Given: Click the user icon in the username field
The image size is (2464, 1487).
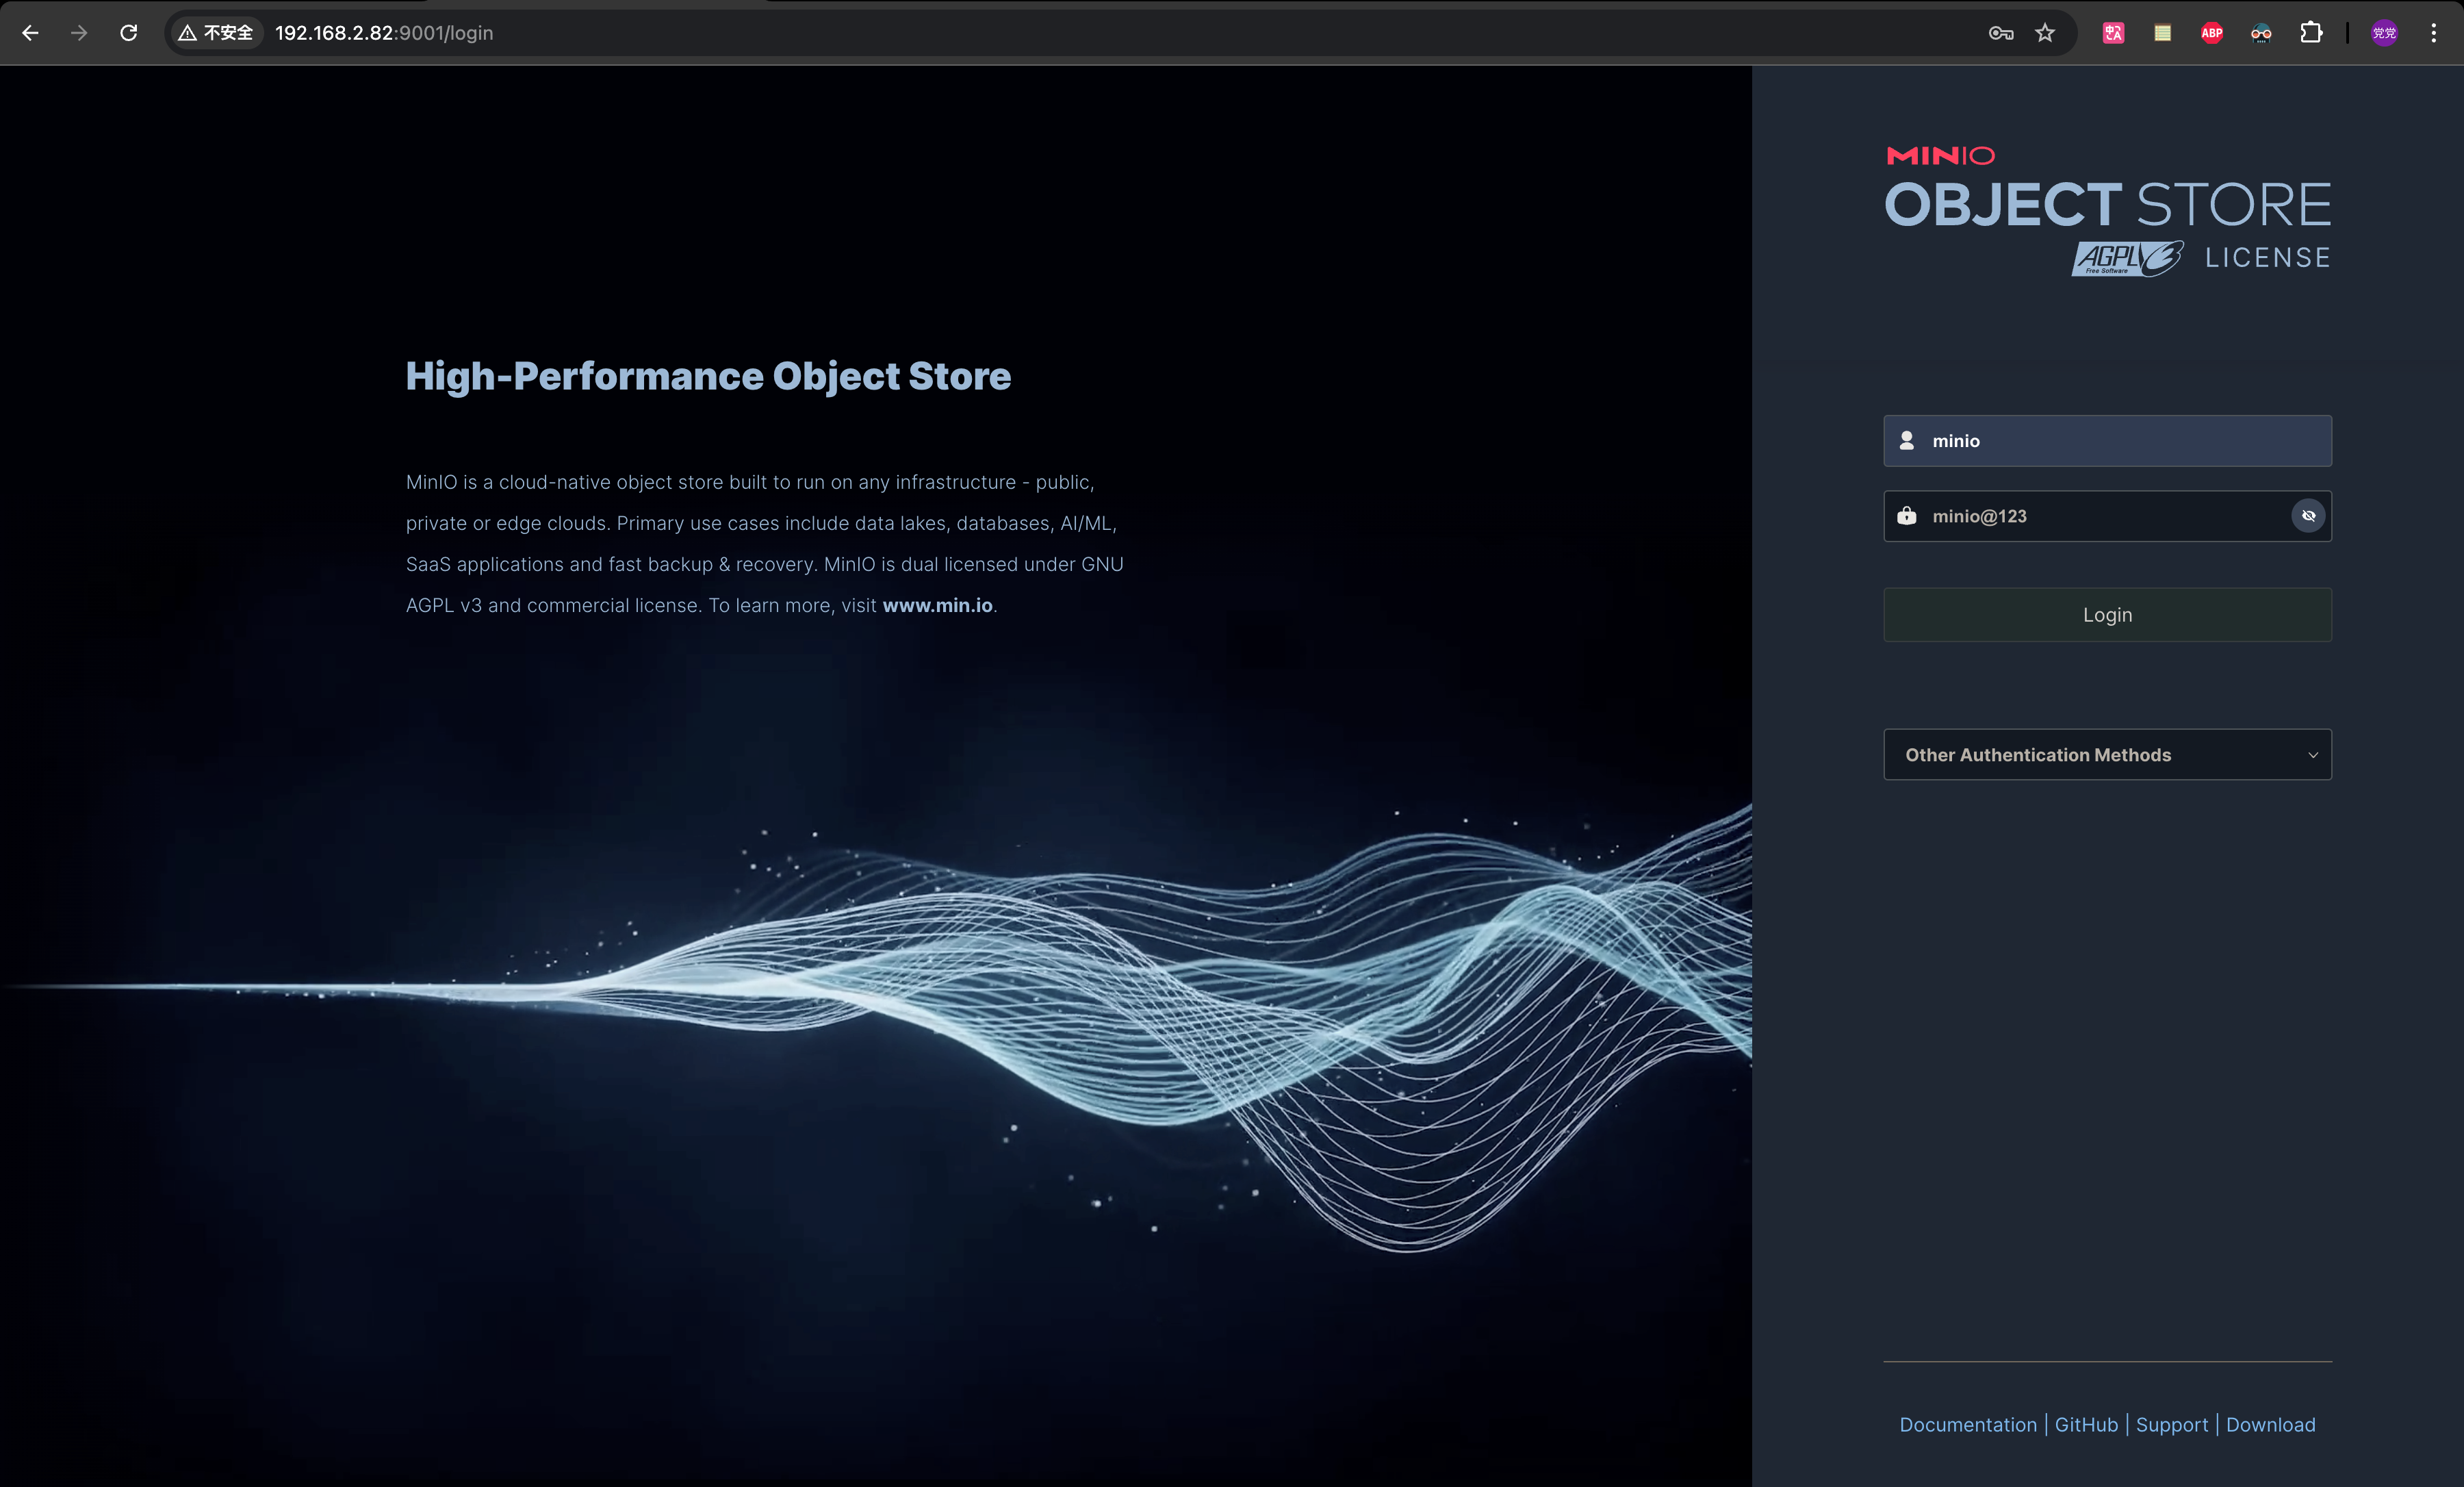Looking at the screenshot, I should coord(1907,441).
